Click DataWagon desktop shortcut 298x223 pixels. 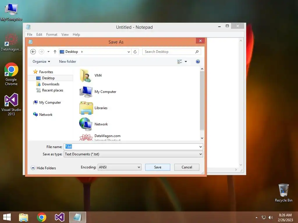coord(11,42)
